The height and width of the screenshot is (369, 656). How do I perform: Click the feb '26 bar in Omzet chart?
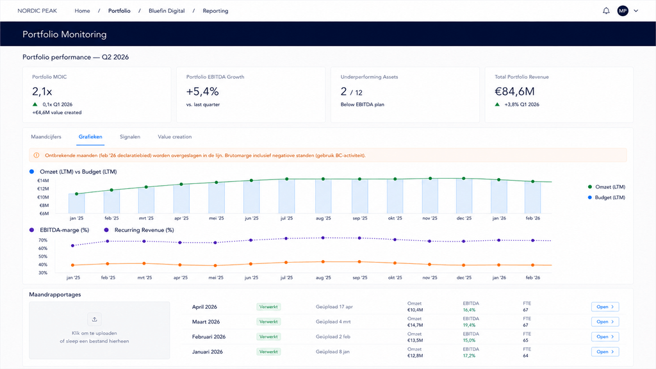pyautogui.click(x=532, y=197)
